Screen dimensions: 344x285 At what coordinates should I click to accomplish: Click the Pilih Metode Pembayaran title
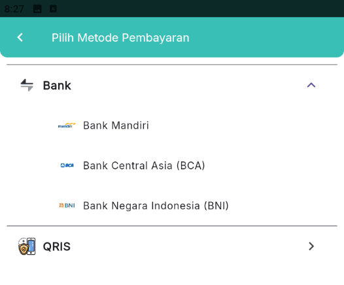120,37
